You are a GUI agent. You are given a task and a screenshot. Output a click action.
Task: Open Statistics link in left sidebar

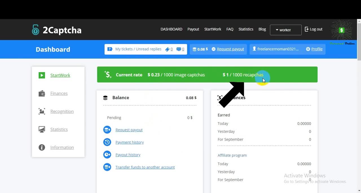click(x=59, y=130)
